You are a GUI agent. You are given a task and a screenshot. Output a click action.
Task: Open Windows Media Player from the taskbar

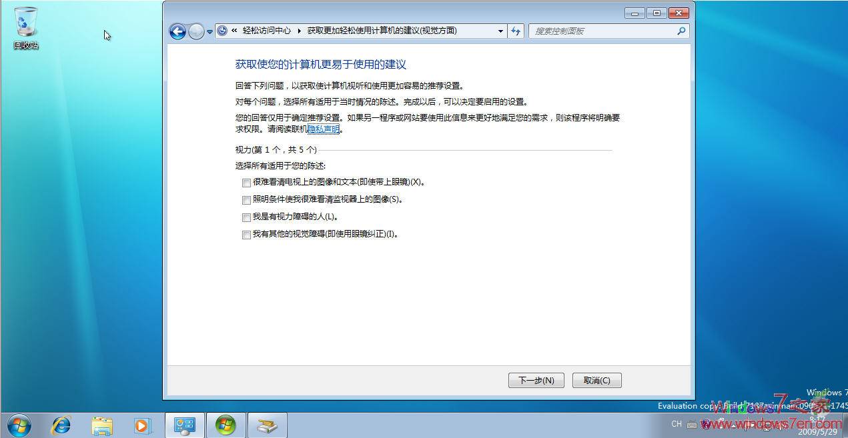coord(142,425)
